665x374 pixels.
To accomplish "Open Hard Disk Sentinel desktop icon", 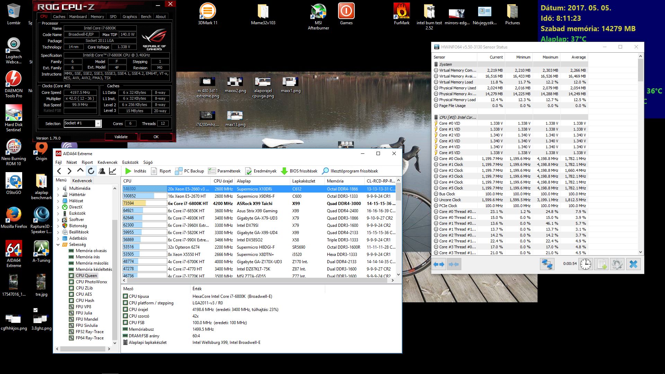I will pyautogui.click(x=14, y=118).
